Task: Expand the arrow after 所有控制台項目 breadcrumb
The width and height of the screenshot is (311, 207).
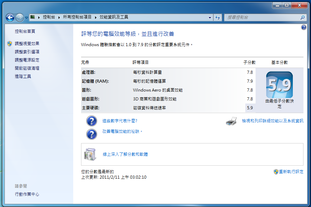Action: point(95,17)
